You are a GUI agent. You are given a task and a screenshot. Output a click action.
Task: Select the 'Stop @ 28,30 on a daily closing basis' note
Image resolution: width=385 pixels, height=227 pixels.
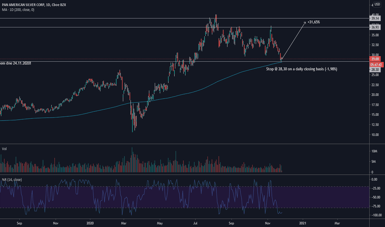click(x=302, y=69)
